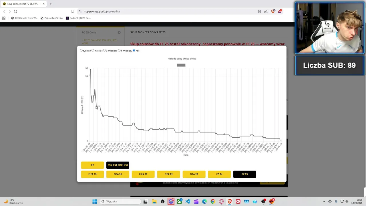
Task: Open RadarFC | FC26 Dat... bookmark
Action: (78, 18)
